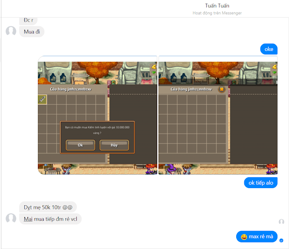Image resolution: width=289 pixels, height=249 pixels.
Task: Click the gold coins icon in the left screenshot
Action: [154, 67]
